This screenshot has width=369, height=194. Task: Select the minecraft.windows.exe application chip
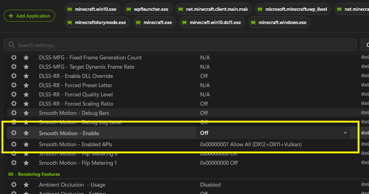click(x=279, y=22)
